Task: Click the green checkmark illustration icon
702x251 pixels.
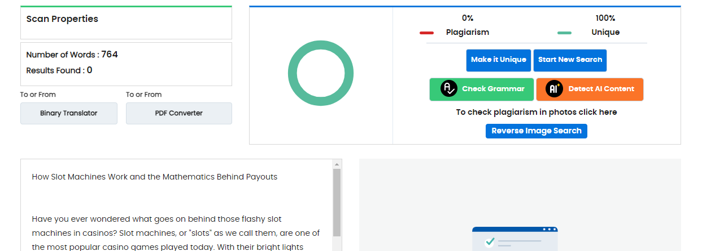Action: coord(490,241)
